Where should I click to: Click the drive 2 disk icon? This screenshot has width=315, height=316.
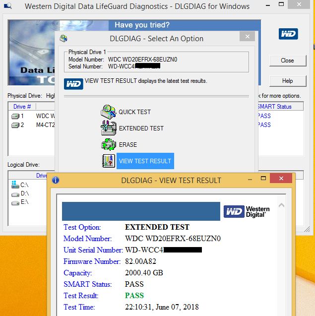point(15,125)
